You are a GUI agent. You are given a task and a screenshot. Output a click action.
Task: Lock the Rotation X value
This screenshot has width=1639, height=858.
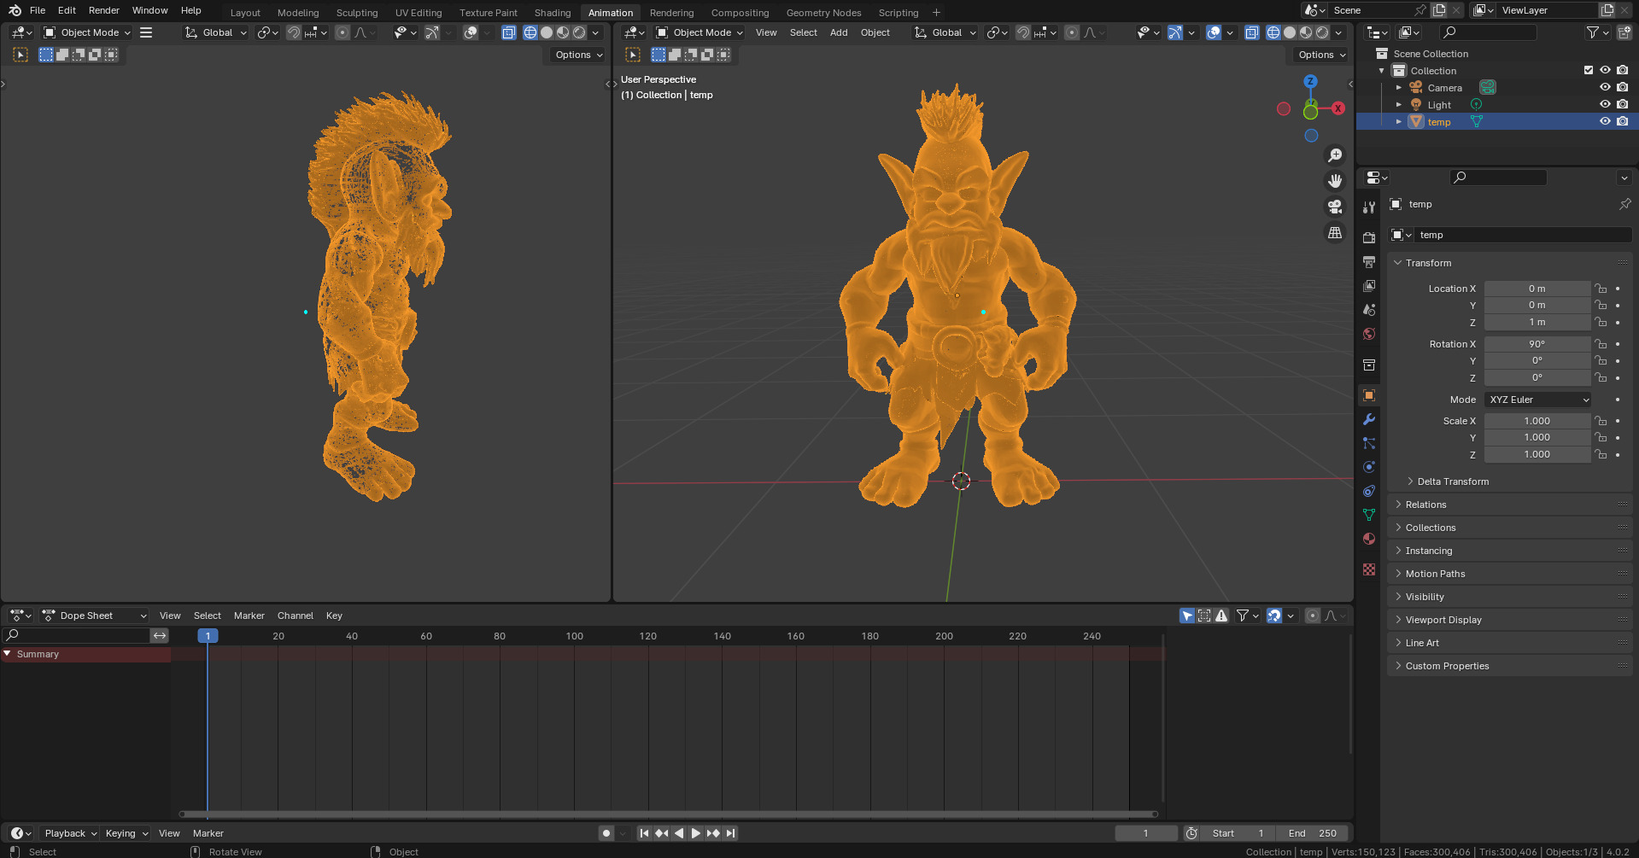[1601, 344]
